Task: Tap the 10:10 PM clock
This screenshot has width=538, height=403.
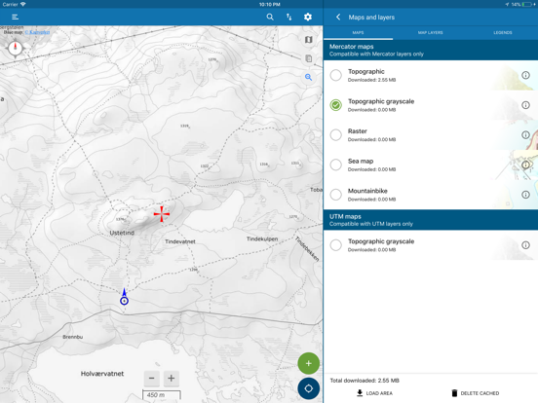Action: click(x=269, y=5)
